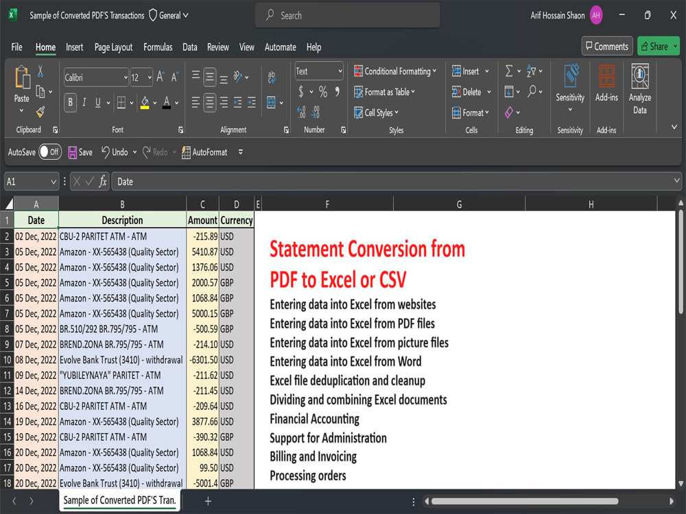This screenshot has width=686, height=514.
Task: Click the Undo button
Action: [115, 152]
